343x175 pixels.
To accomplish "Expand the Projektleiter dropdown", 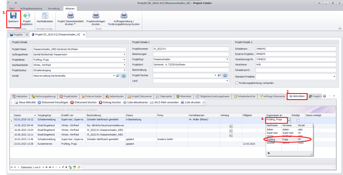I will pyautogui.click(x=124, y=60).
